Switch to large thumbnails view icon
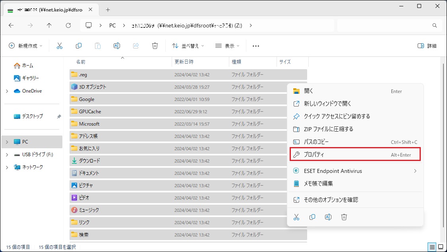The width and height of the screenshot is (447, 252). 440,247
